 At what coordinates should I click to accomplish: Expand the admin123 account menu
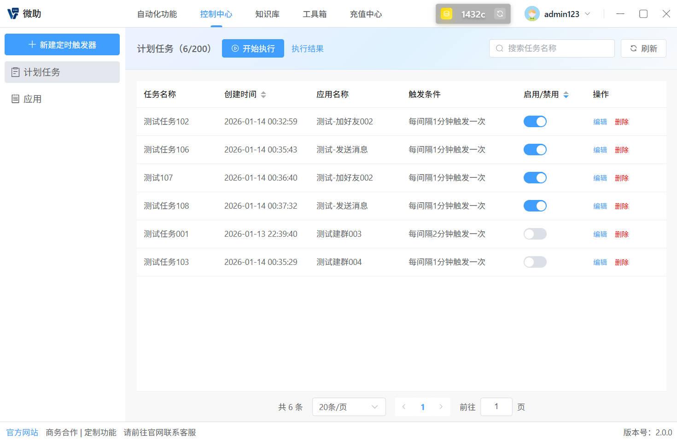coord(588,14)
